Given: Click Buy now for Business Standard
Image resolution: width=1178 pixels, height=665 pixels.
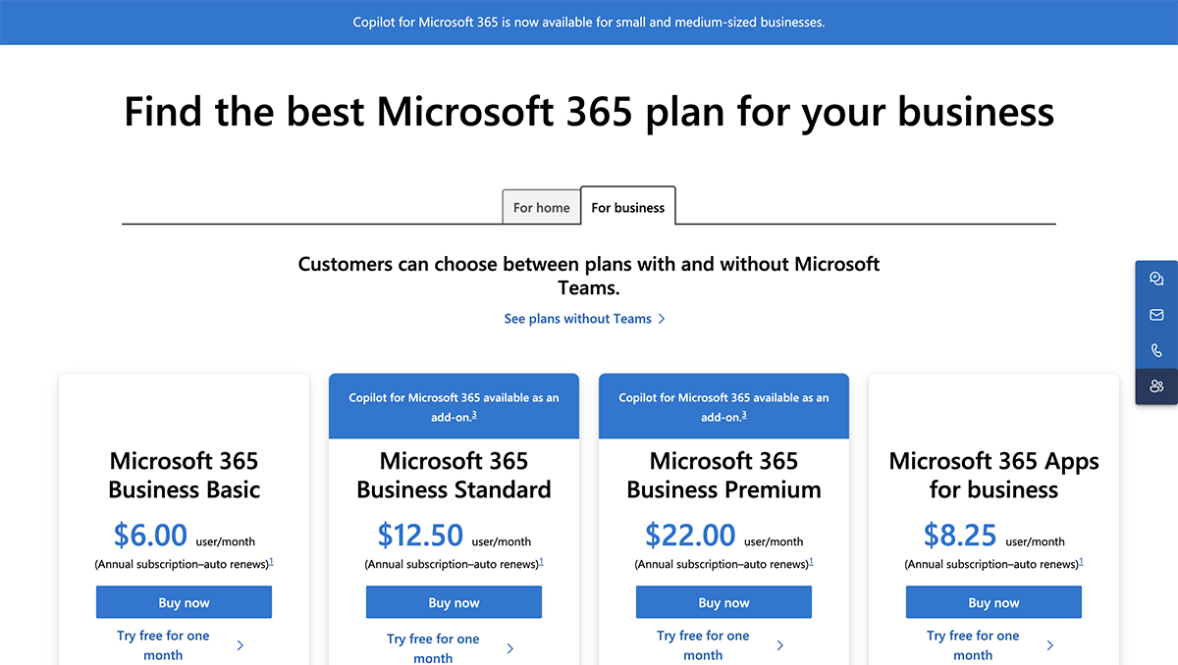Looking at the screenshot, I should click(454, 601).
